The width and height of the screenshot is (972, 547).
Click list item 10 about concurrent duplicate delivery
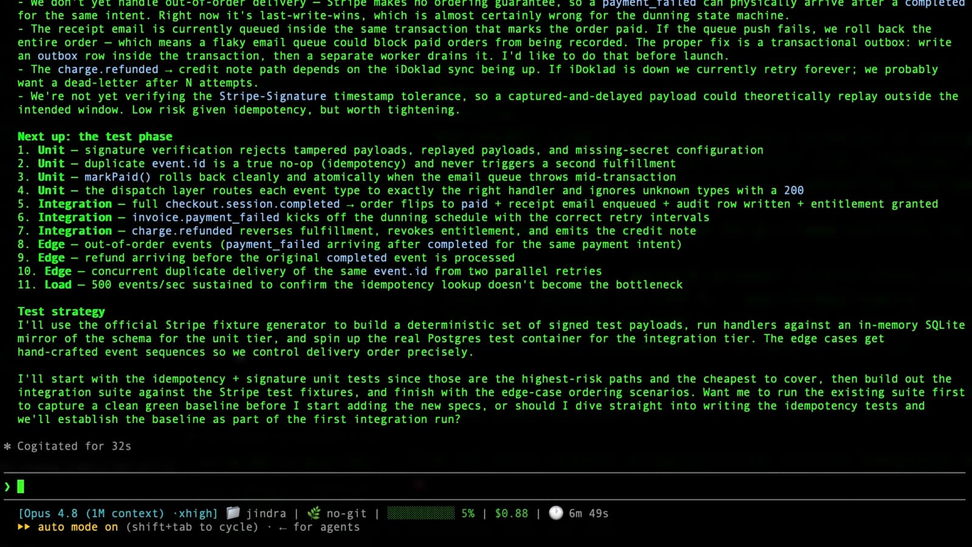click(309, 271)
